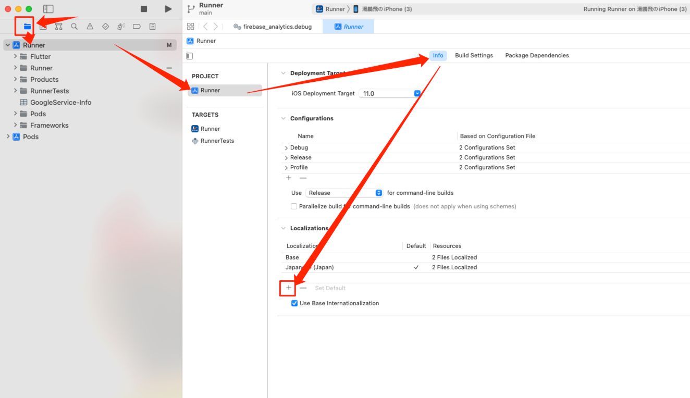The height and width of the screenshot is (398, 690).
Task: Expand the Frameworks folder
Action: 15,125
